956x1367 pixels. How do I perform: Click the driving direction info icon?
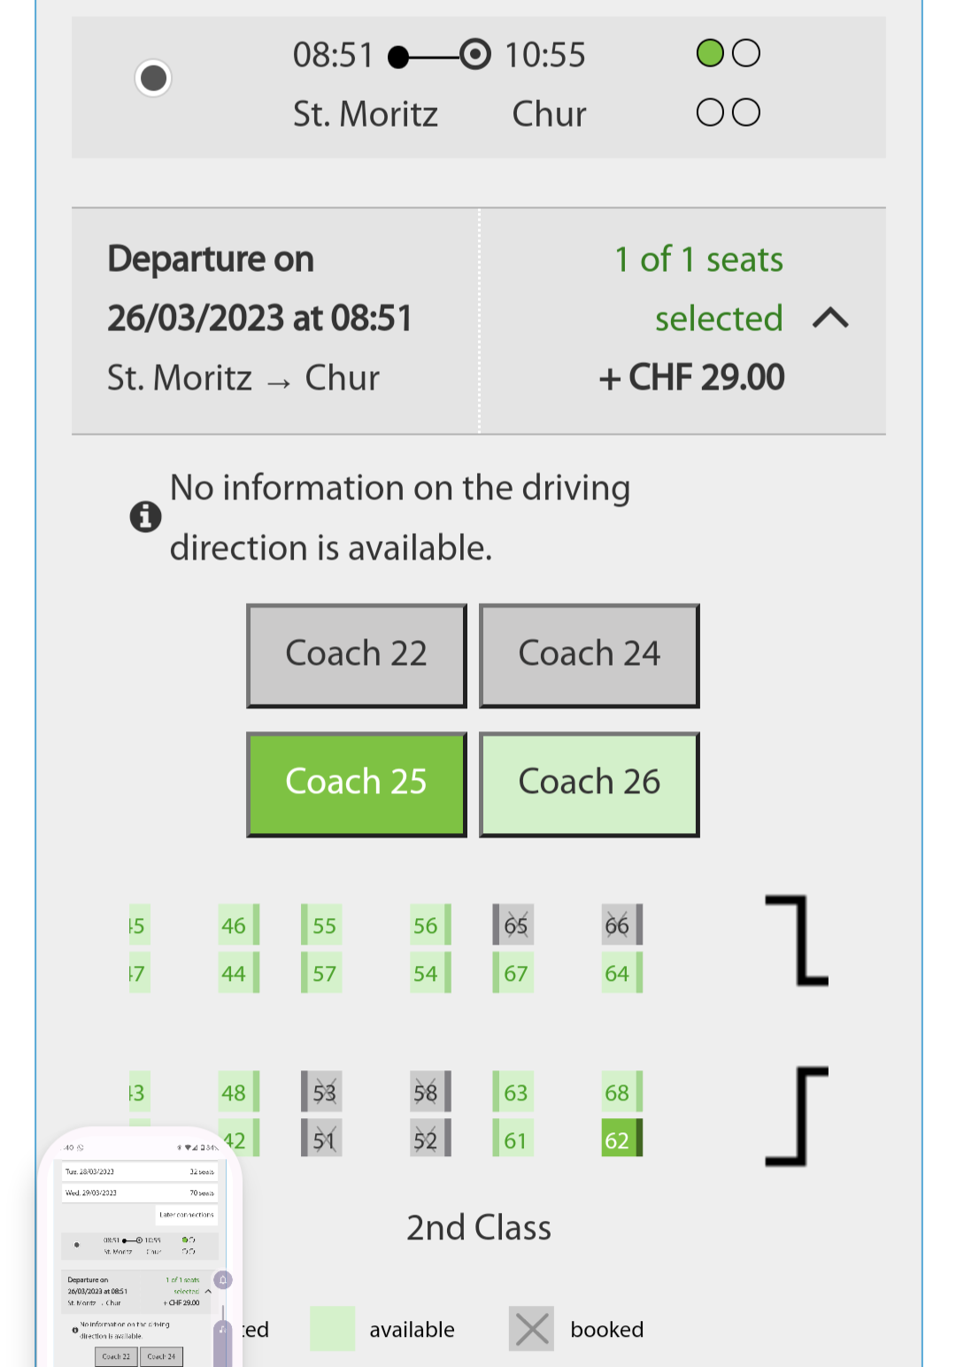(x=145, y=516)
